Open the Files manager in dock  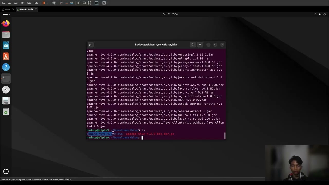6,34
